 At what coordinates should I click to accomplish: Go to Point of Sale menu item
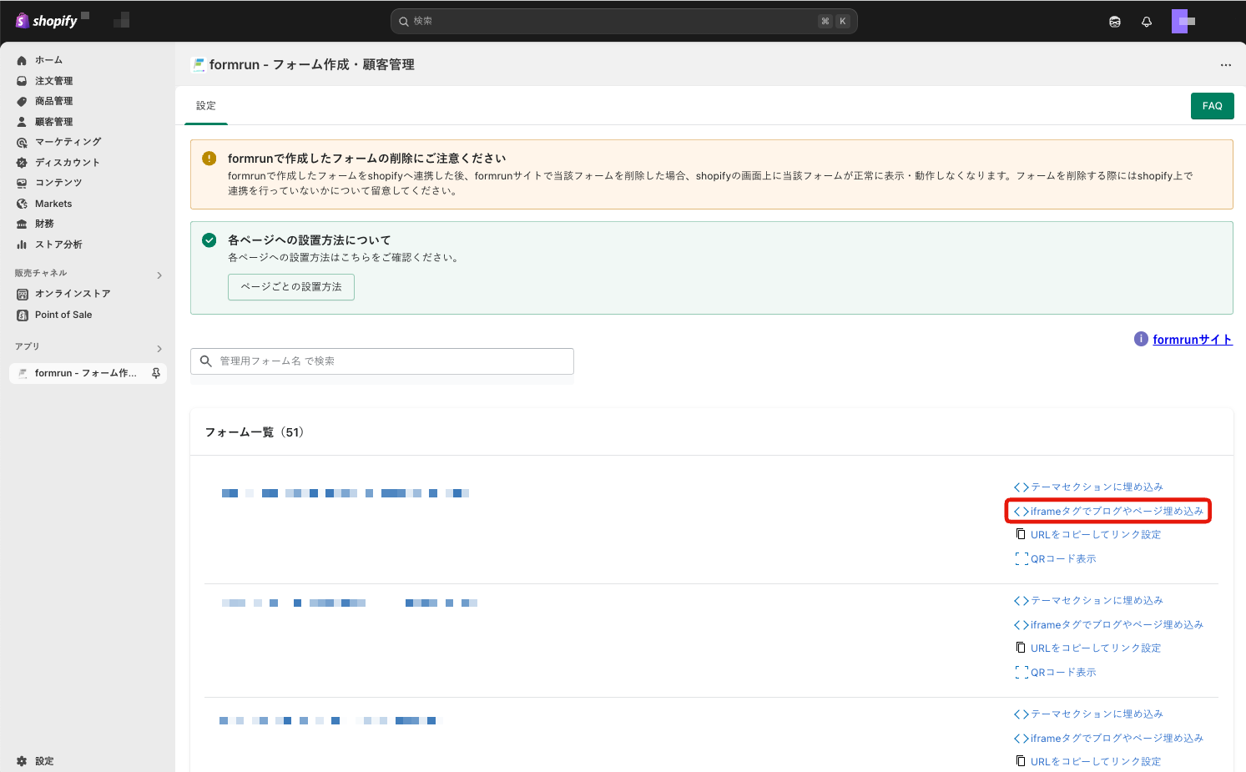click(x=63, y=315)
